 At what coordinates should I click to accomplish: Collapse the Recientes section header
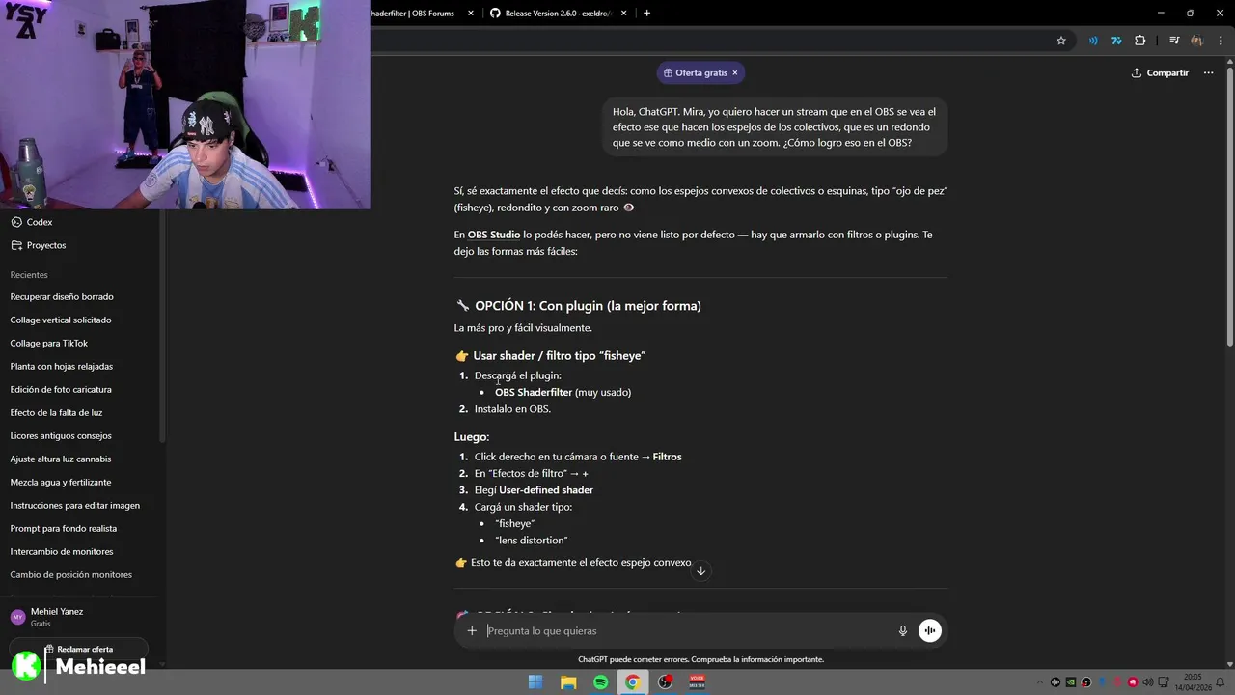coord(29,275)
